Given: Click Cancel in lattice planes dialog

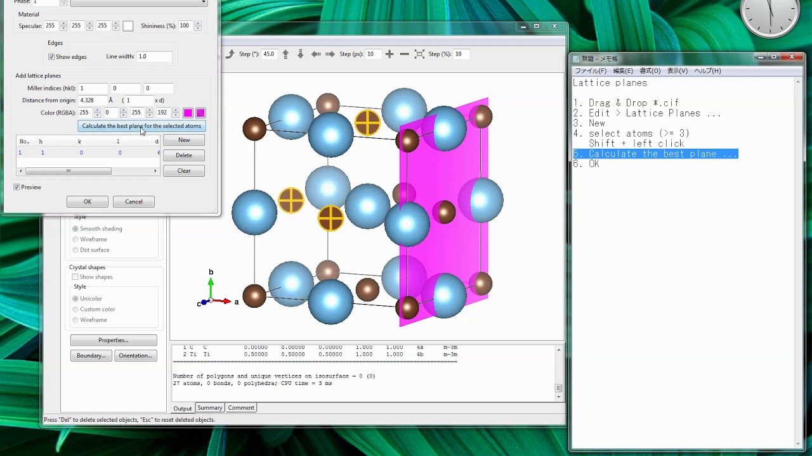Looking at the screenshot, I should (134, 202).
